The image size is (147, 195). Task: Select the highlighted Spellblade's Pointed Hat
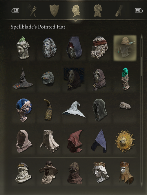[x=125, y=48]
